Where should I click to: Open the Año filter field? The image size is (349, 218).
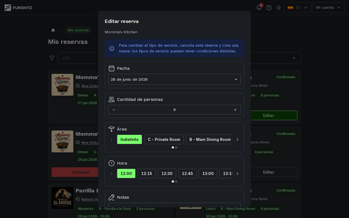click(78, 58)
